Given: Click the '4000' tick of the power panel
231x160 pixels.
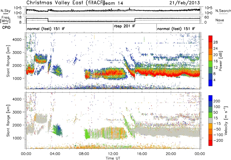Looking at the screenshot, I should [x=17, y=40].
